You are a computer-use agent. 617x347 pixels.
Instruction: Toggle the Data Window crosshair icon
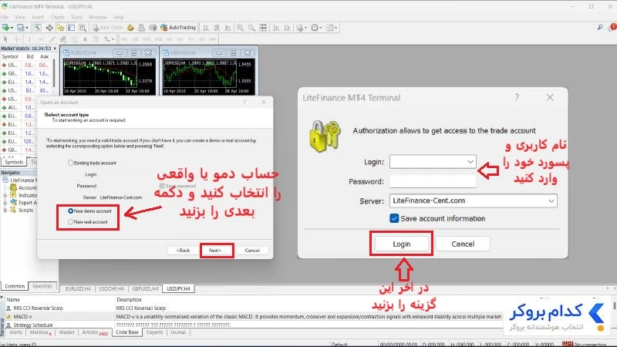click(49, 28)
